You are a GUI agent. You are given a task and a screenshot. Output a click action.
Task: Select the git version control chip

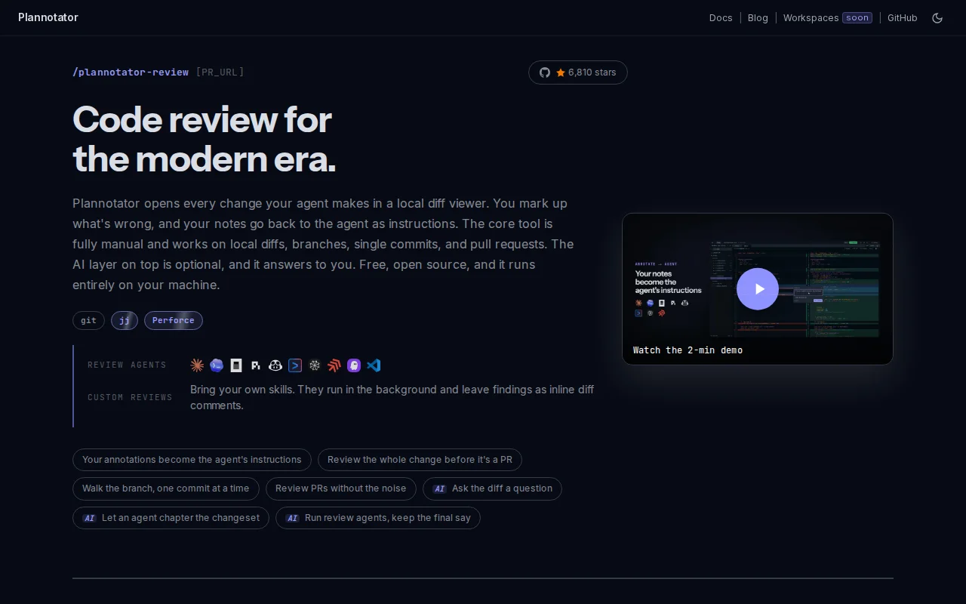(88, 321)
